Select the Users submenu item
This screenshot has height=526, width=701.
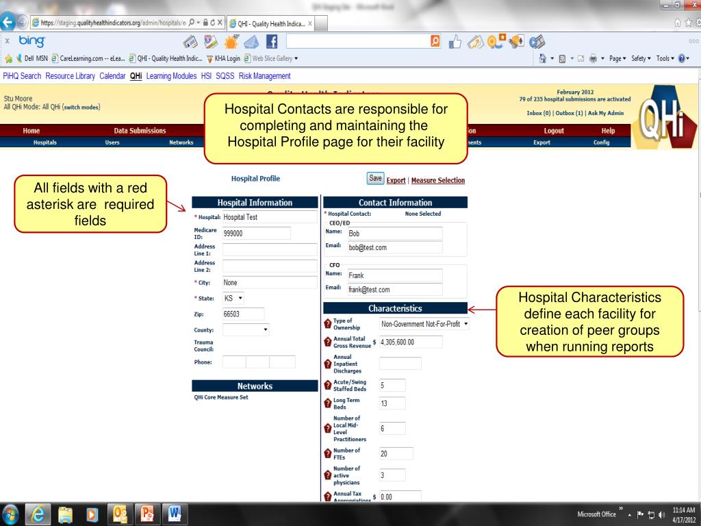[x=112, y=142]
